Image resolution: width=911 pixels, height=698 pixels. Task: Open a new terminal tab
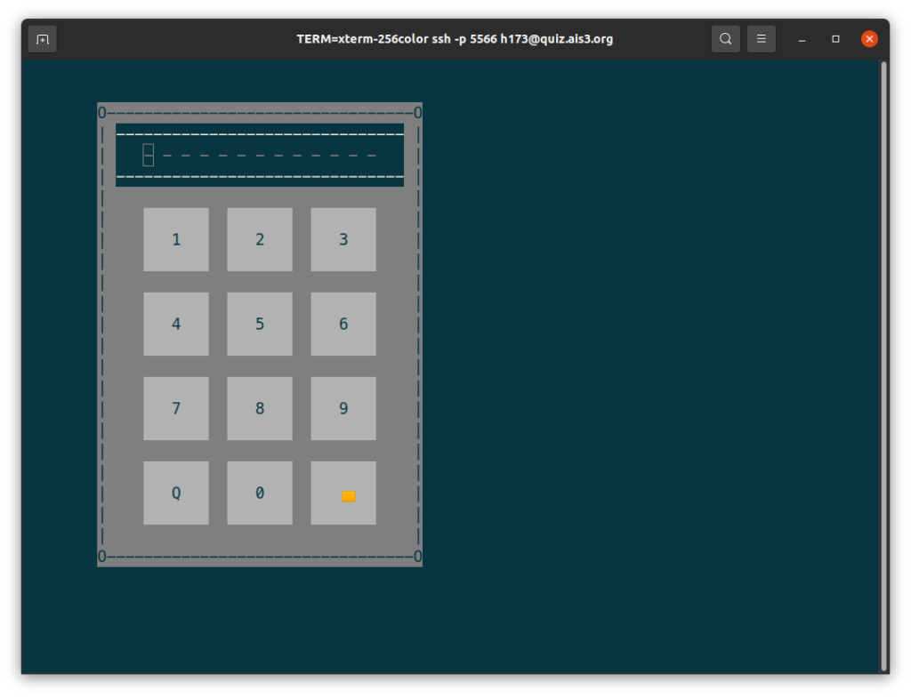[42, 39]
